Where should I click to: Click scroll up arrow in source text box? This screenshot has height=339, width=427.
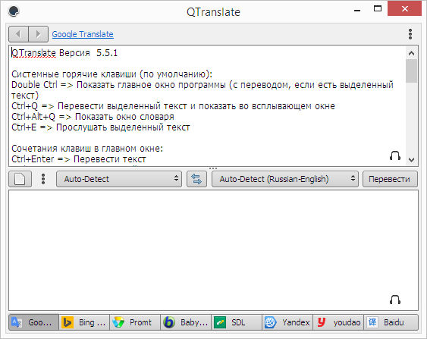point(412,53)
